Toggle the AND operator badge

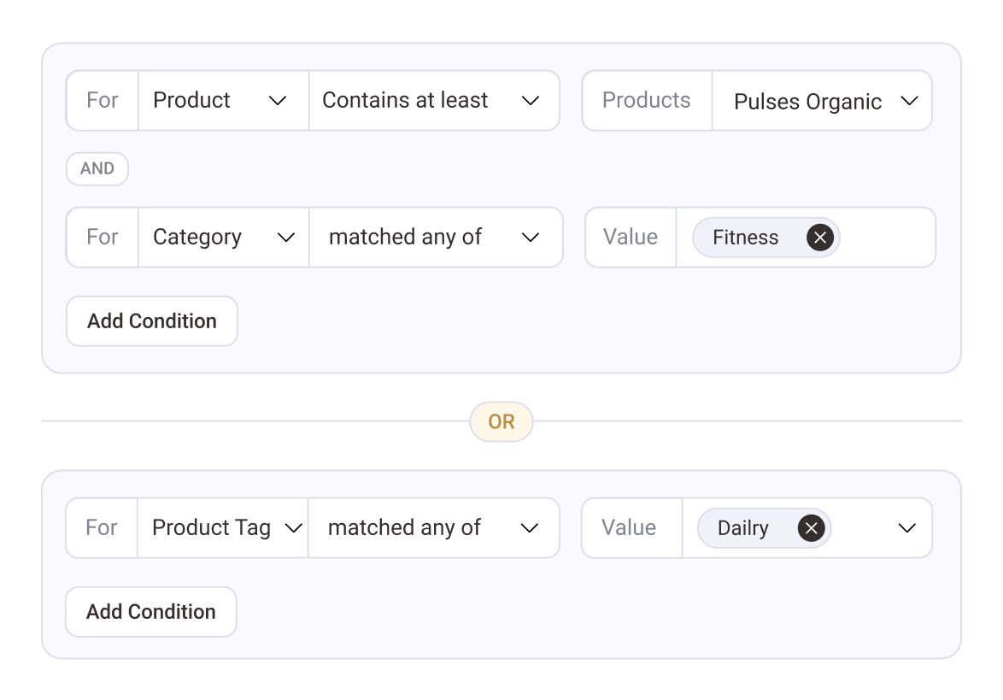(97, 169)
